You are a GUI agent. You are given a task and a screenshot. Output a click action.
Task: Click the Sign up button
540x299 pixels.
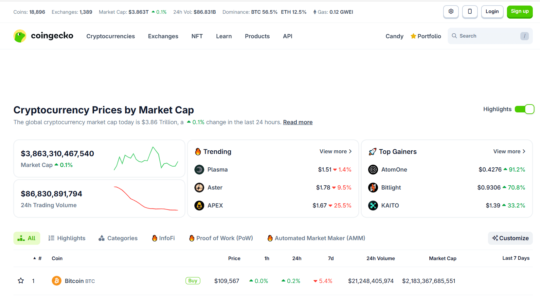[x=520, y=12]
